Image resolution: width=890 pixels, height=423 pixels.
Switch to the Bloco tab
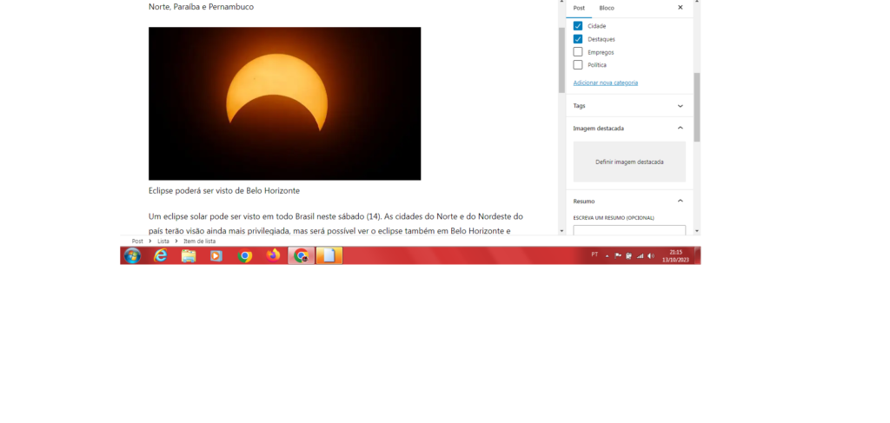[607, 8]
